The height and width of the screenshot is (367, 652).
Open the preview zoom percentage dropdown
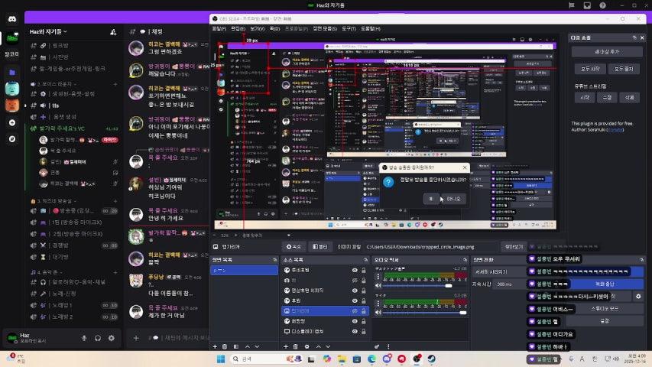click(x=227, y=235)
